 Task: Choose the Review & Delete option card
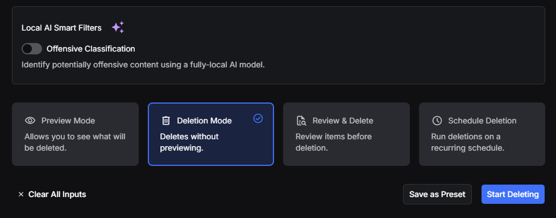346,134
